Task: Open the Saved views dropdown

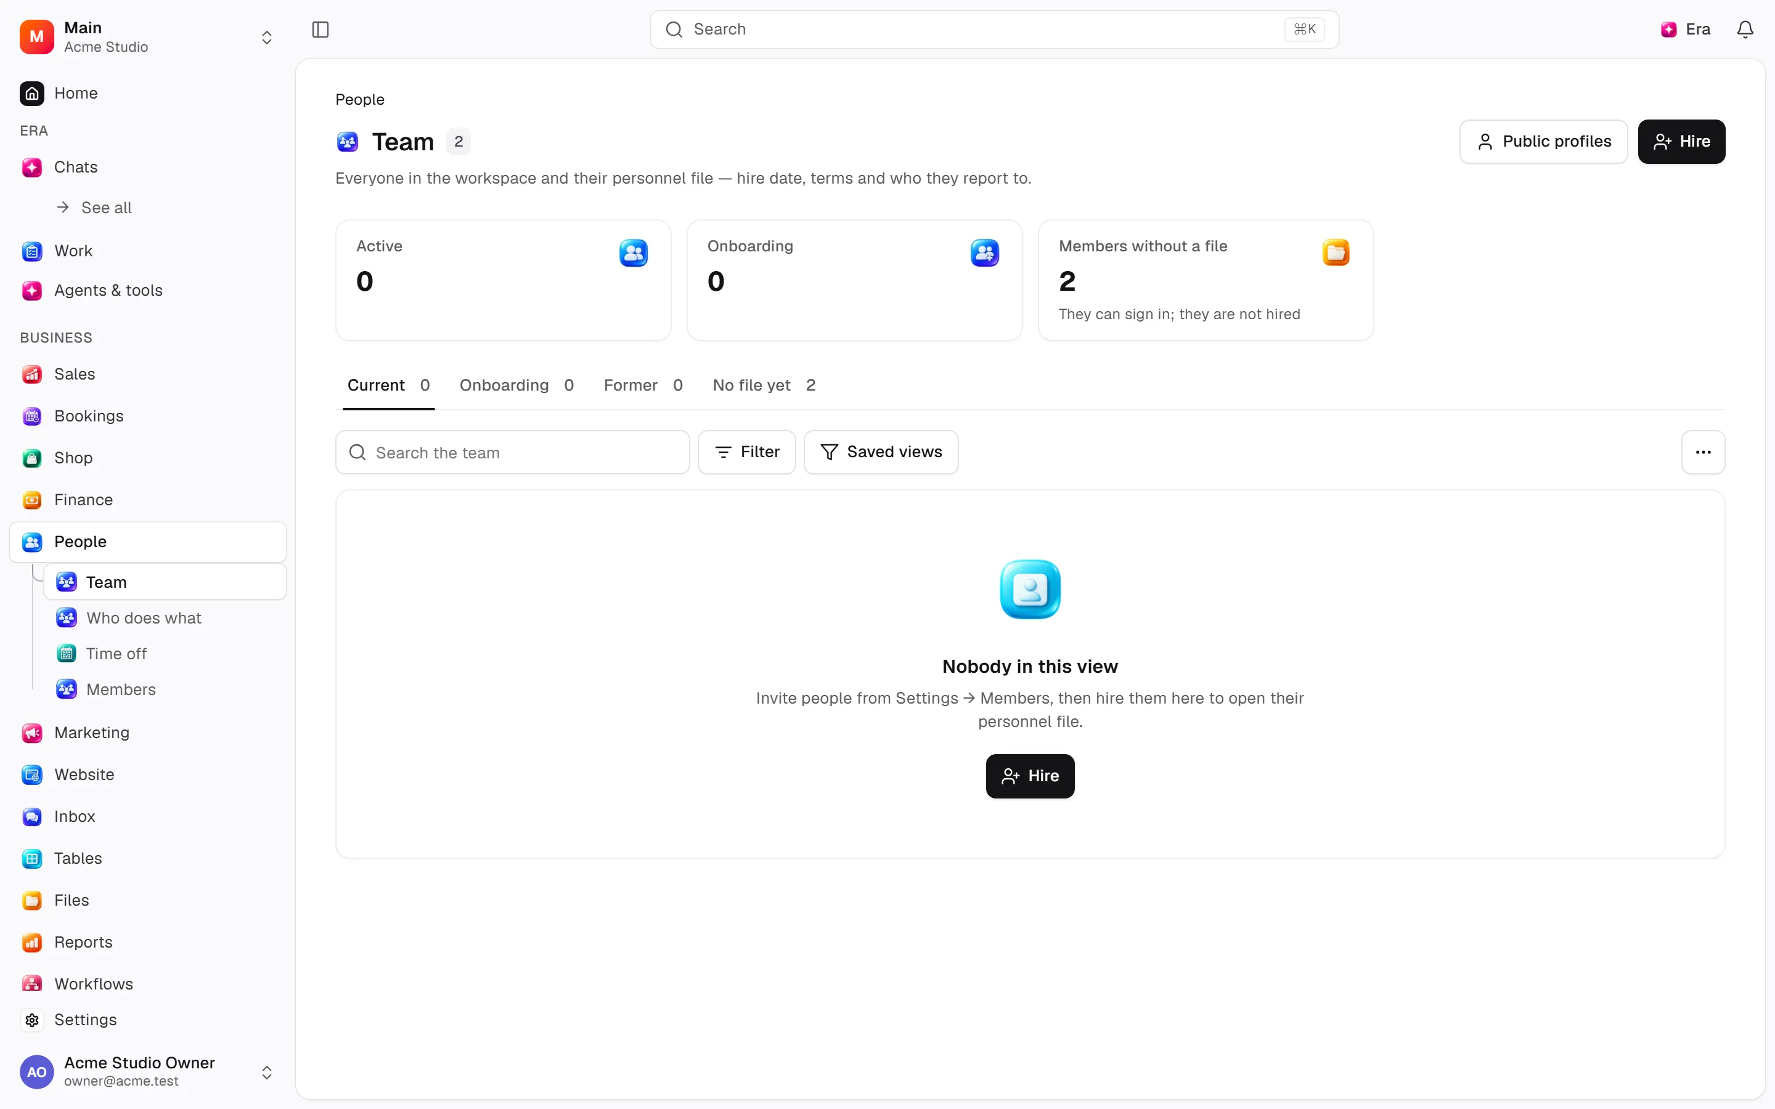Action: [881, 452]
